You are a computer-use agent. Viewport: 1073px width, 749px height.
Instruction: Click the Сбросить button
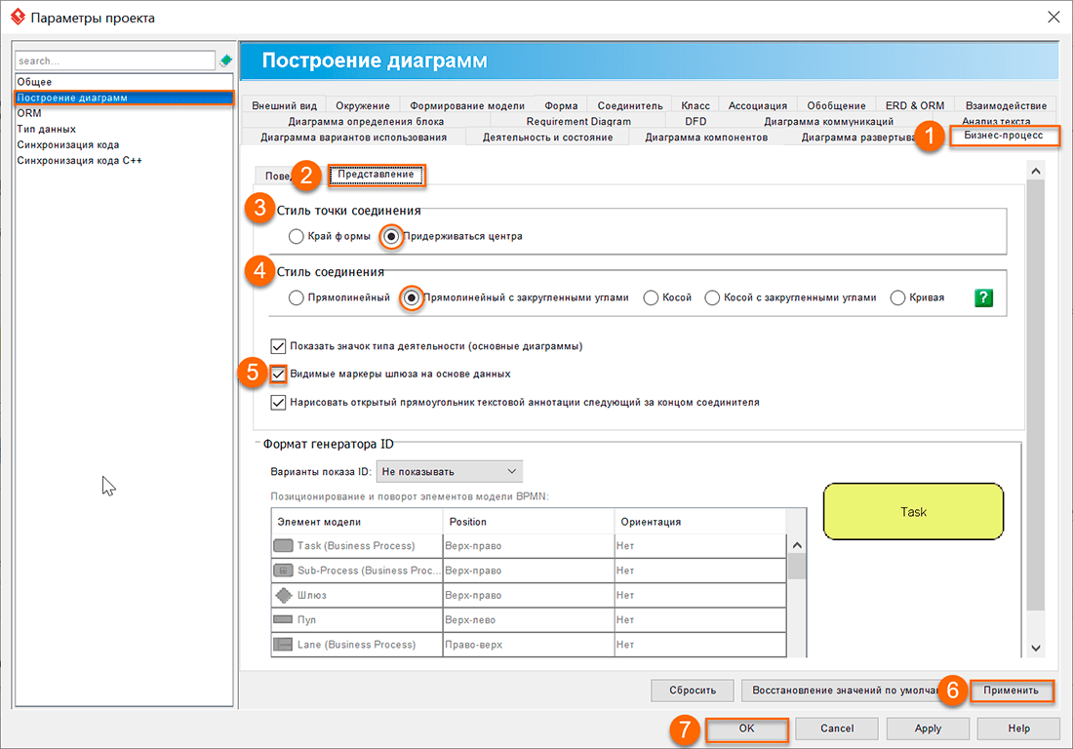[693, 690]
